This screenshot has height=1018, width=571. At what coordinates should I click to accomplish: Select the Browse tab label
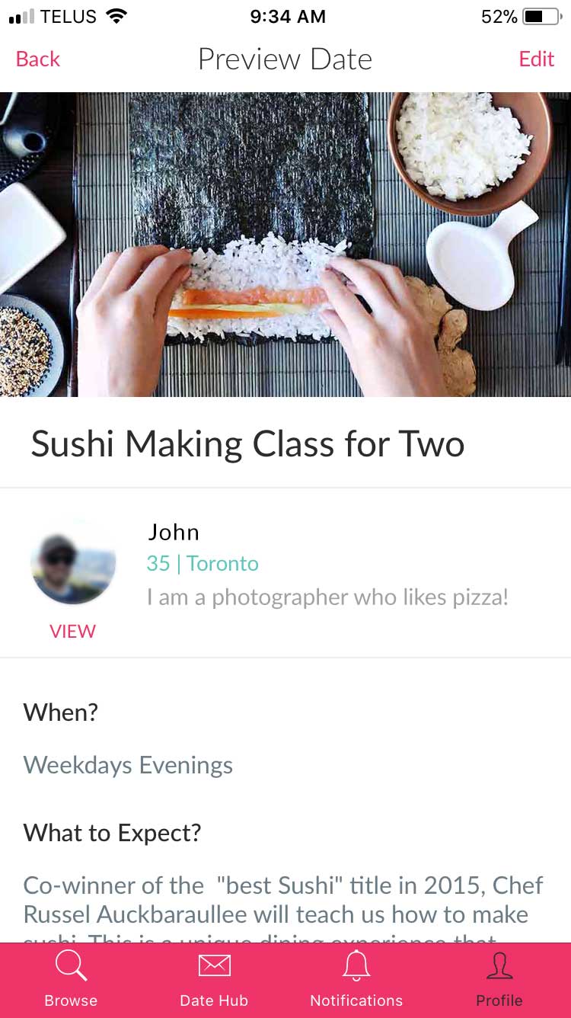pyautogui.click(x=71, y=1000)
